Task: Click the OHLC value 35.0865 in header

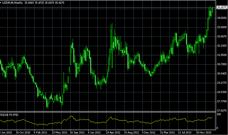Action: 29,3
